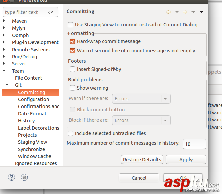Collapse the Git tree node
Viewport: 222px width, 194px height.
[x=7, y=85]
